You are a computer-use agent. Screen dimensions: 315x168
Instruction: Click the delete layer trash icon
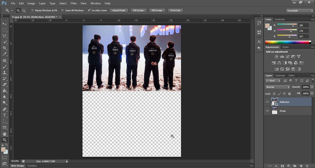[x=306, y=166]
